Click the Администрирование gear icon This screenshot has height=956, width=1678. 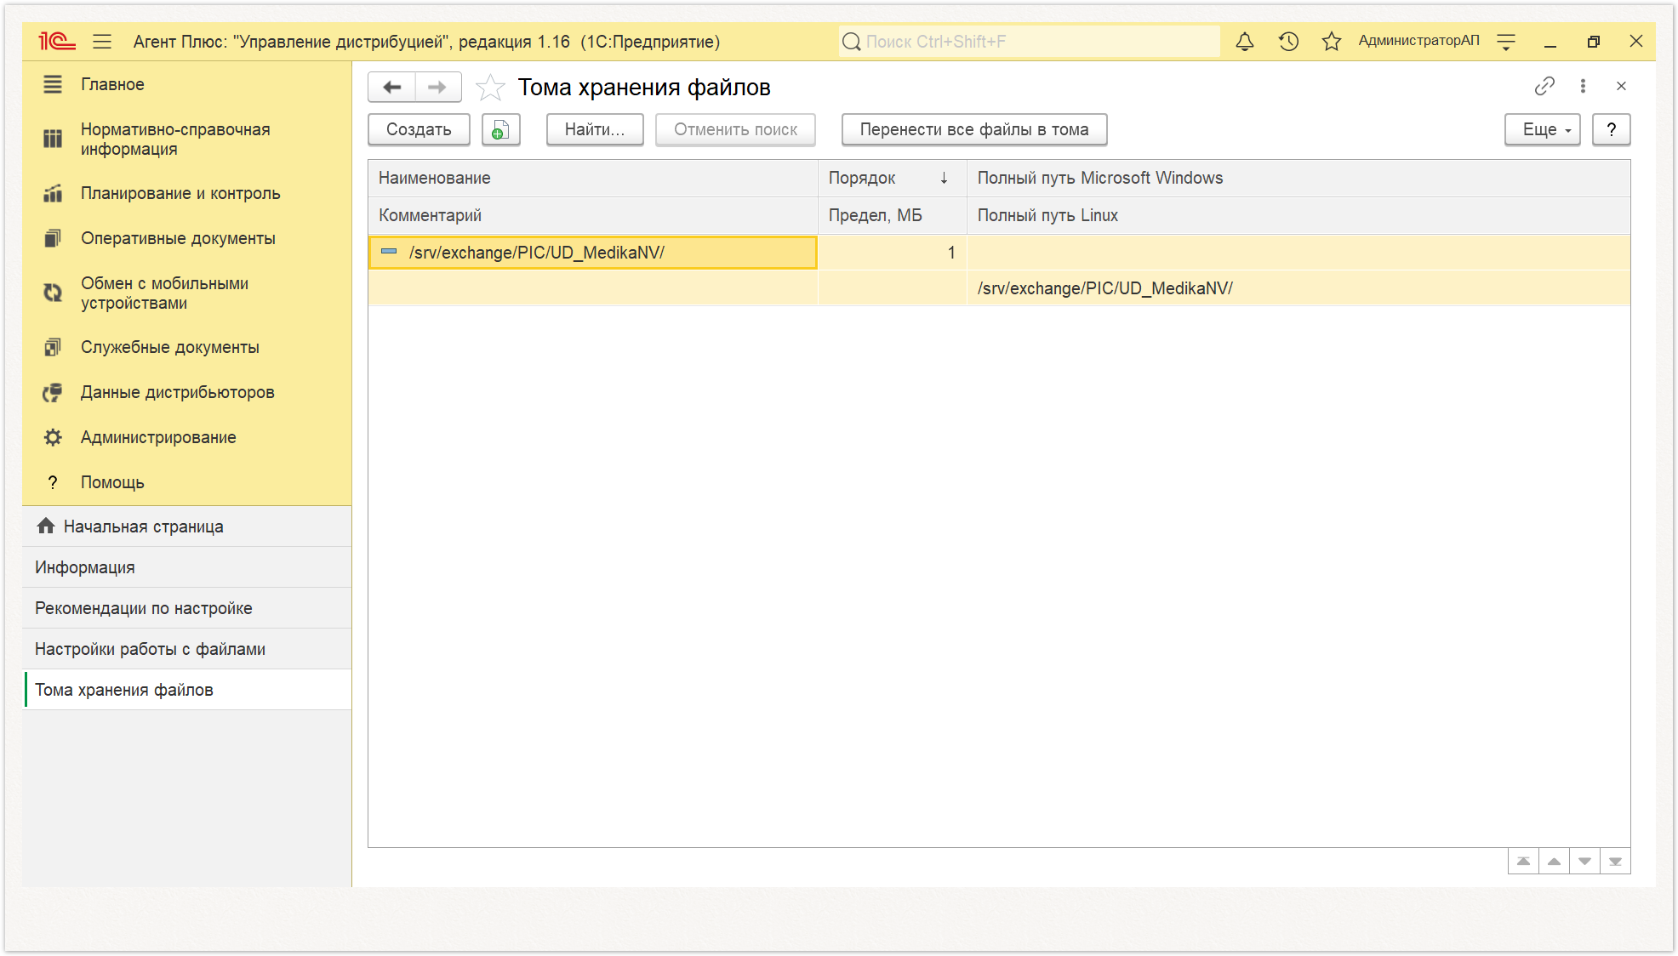pos(53,437)
